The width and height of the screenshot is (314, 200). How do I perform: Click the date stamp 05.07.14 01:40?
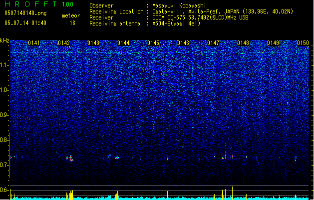(25, 23)
